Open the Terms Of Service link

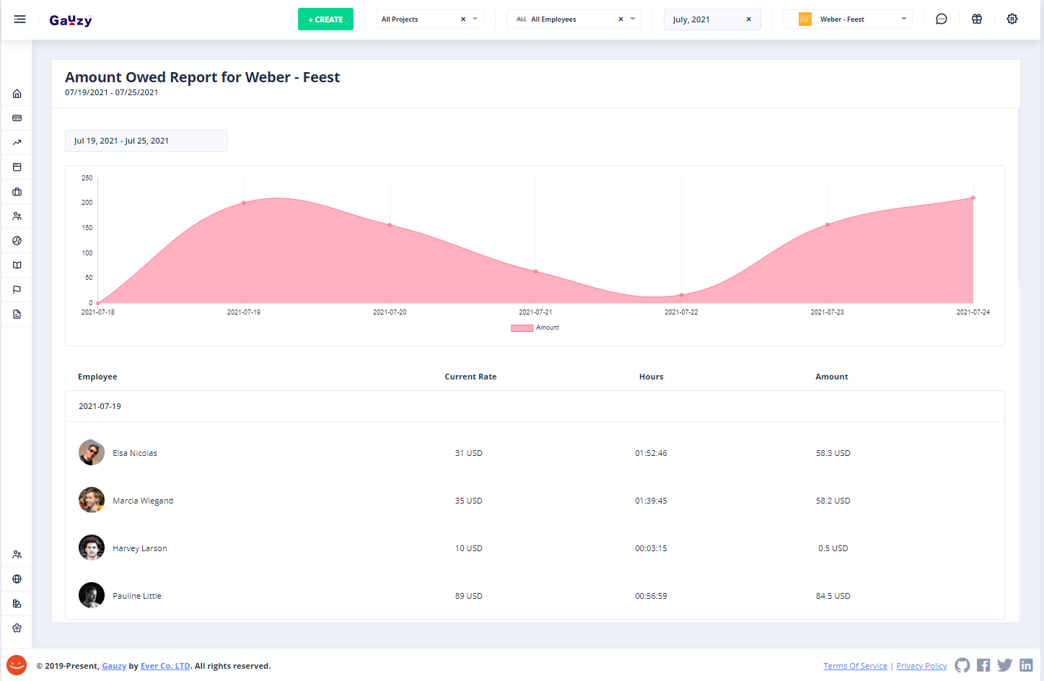click(855, 666)
